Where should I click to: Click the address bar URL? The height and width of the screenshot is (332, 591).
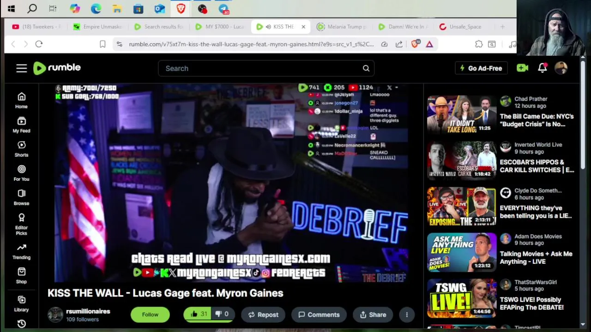251,44
